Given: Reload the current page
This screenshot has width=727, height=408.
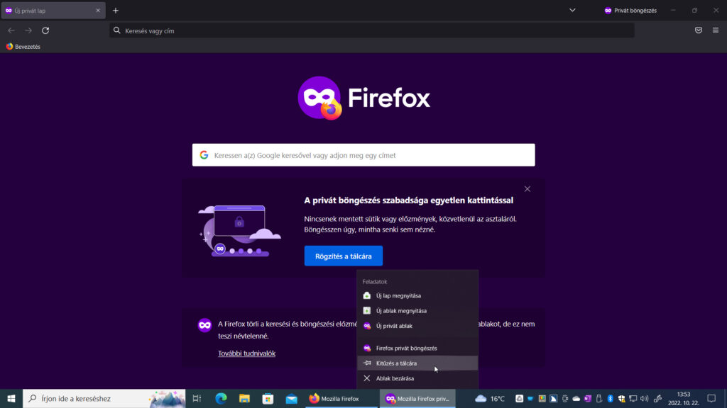Looking at the screenshot, I should (x=45, y=30).
